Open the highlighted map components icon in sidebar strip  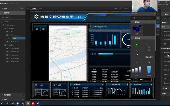[x=158, y=26]
